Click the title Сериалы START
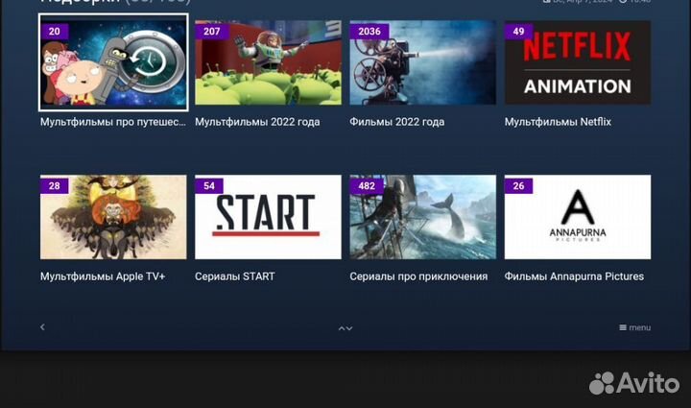 click(x=235, y=276)
